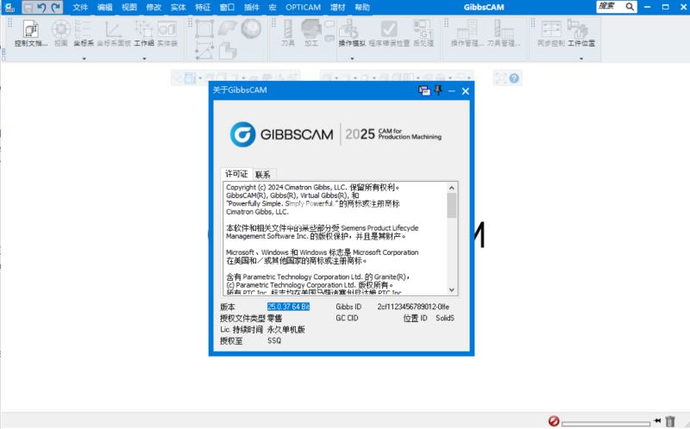The height and width of the screenshot is (429, 690).
Task: Click the 同步控制 sync control icon
Action: point(551,33)
